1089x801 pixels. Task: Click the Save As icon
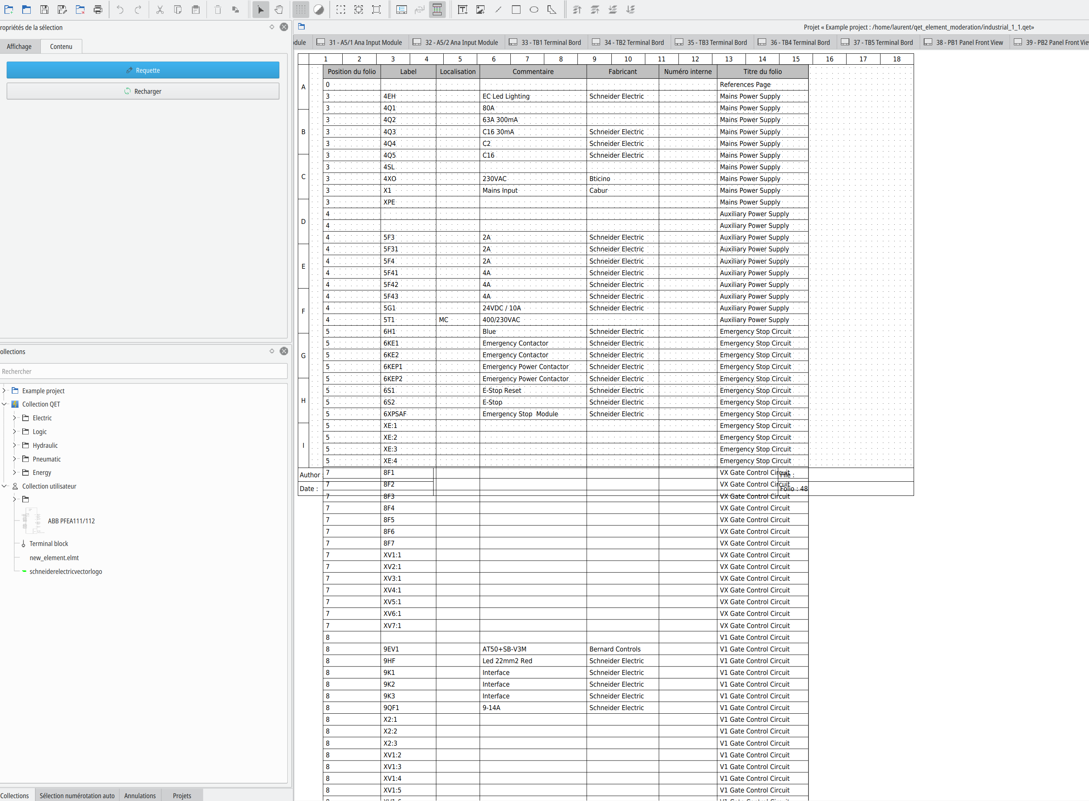pyautogui.click(x=62, y=9)
